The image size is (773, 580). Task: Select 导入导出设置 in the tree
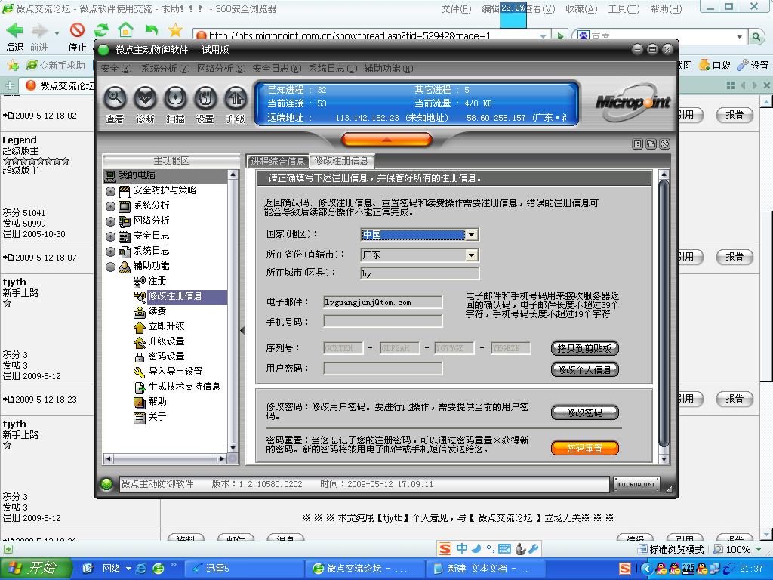tap(175, 372)
